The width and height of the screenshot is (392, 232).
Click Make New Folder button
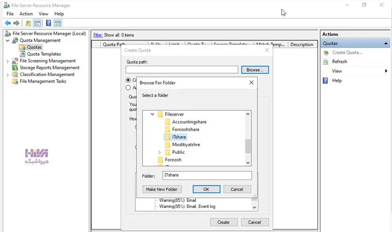(x=162, y=189)
